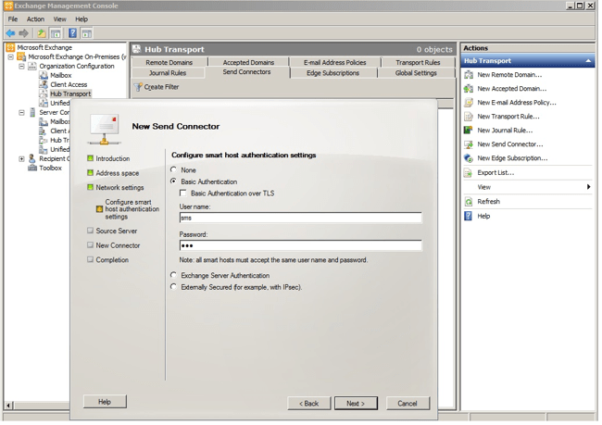
Task: Select the Toolbox tree item
Action: [x=50, y=169]
